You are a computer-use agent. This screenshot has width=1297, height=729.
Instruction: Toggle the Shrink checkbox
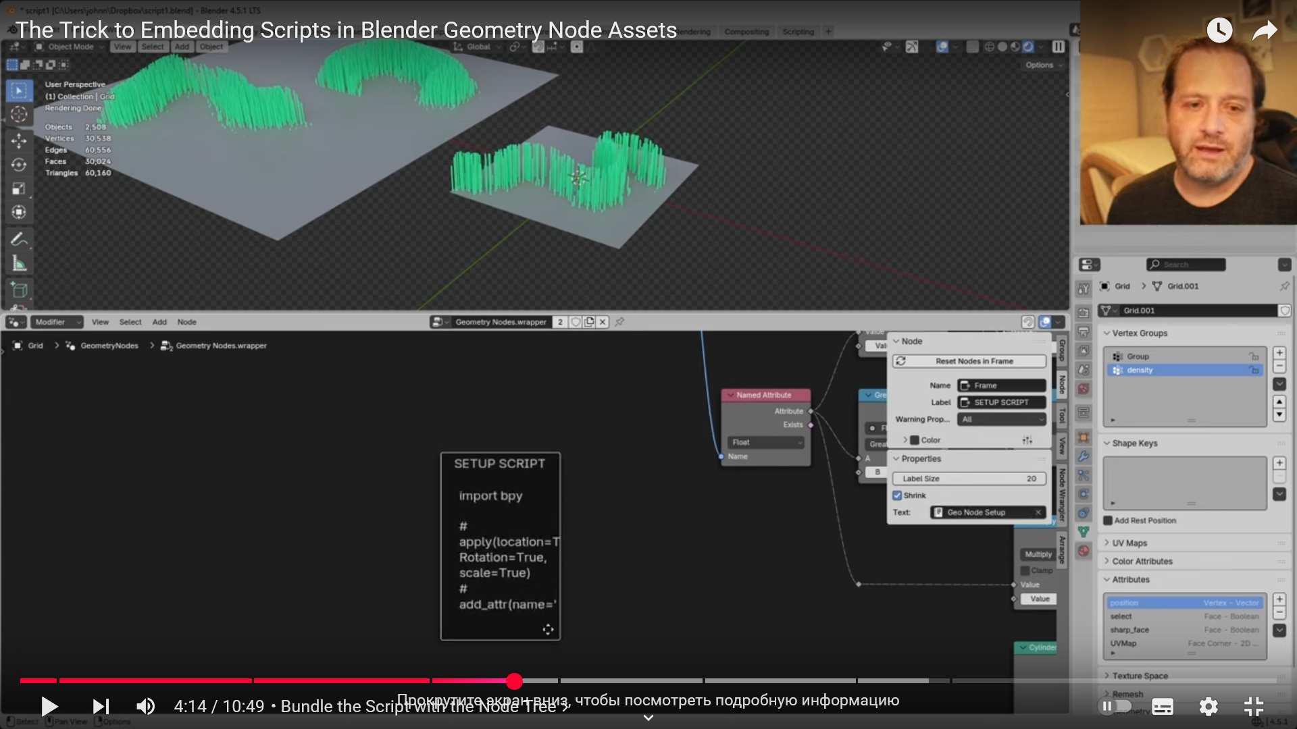tap(898, 495)
